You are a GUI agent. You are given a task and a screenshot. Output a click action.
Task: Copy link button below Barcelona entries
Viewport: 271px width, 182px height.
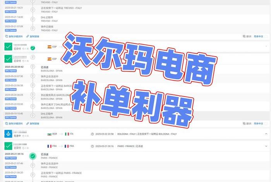pos(33,124)
